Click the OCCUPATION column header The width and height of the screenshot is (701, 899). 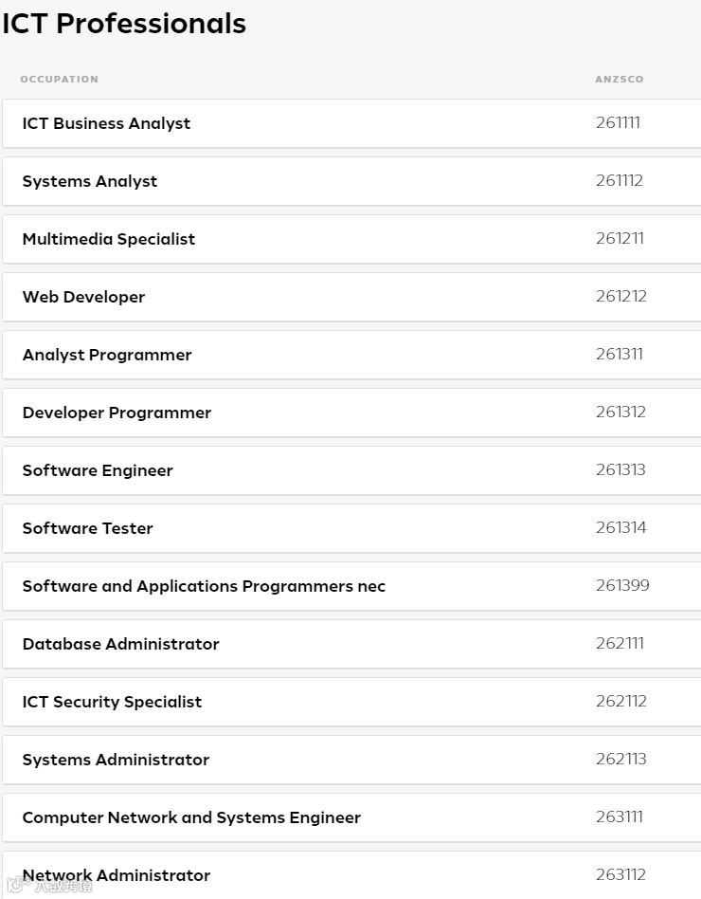pyautogui.click(x=59, y=79)
